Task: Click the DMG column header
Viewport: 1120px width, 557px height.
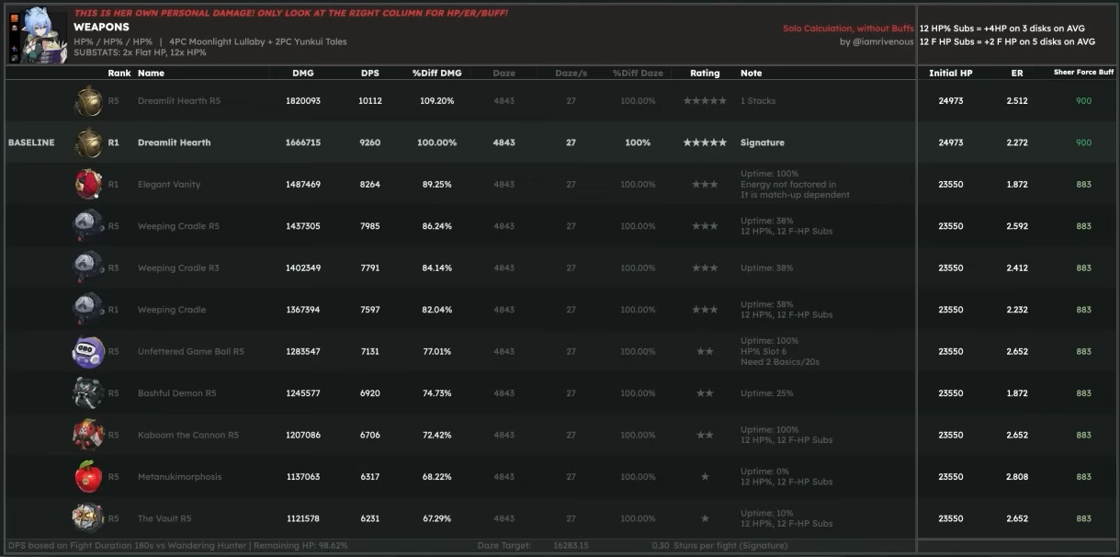Action: (x=303, y=73)
